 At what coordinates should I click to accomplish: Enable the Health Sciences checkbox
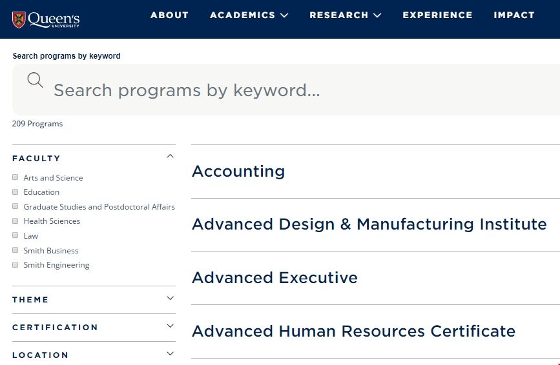(16, 221)
